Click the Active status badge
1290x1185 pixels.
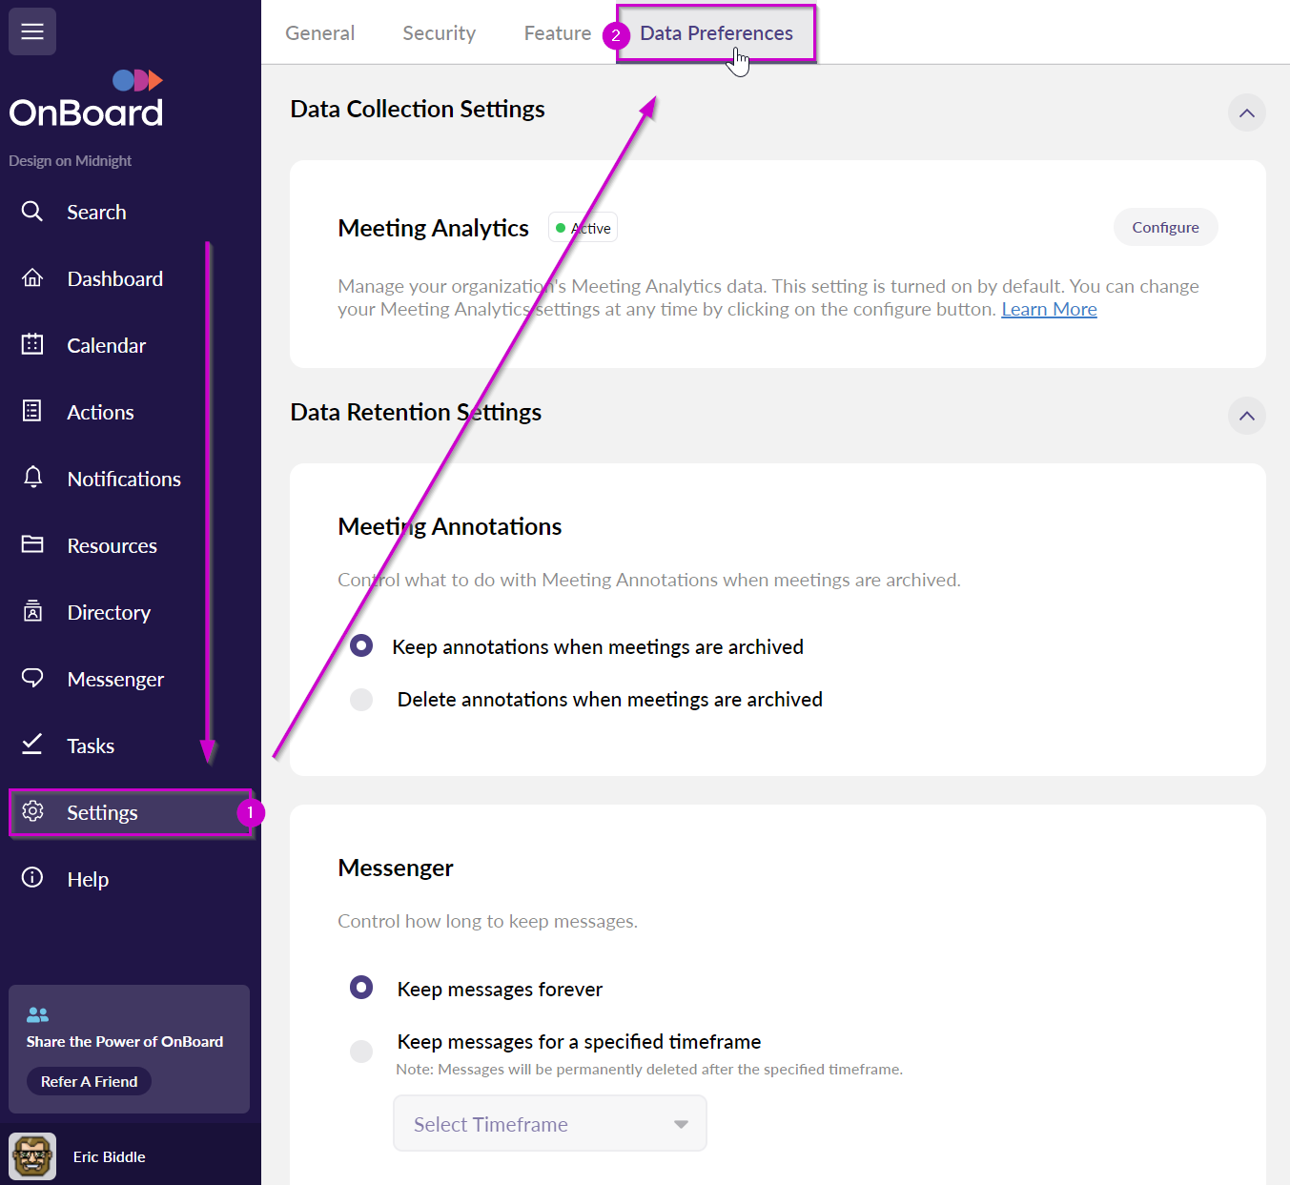pyautogui.click(x=583, y=228)
